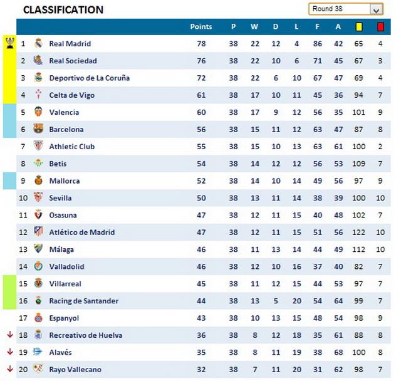Click the Barcelona club crest

click(38, 129)
